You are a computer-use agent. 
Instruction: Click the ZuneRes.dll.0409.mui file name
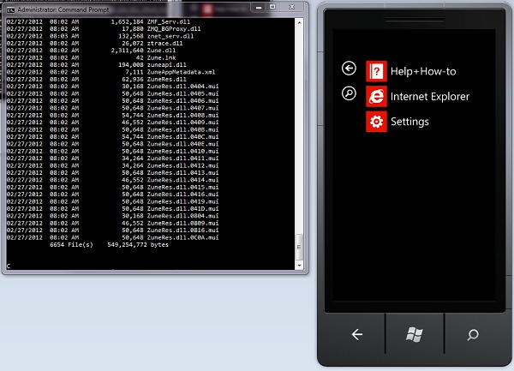[x=183, y=123]
